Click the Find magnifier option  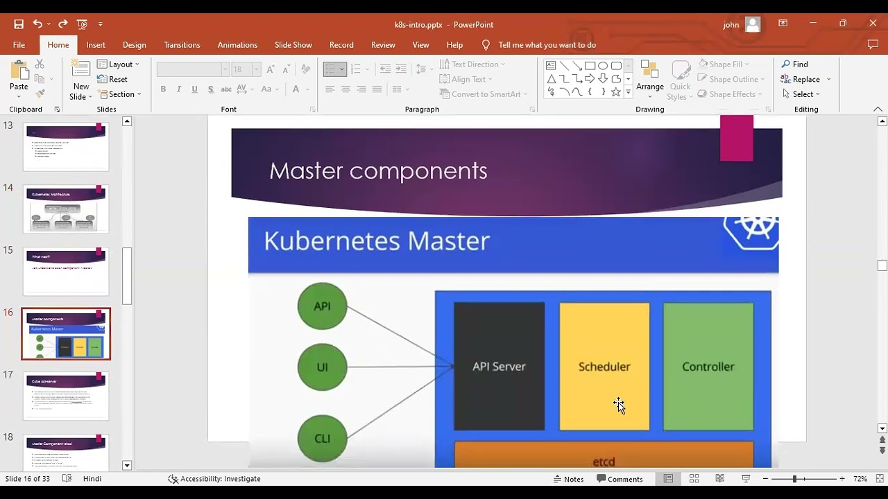[x=794, y=64]
